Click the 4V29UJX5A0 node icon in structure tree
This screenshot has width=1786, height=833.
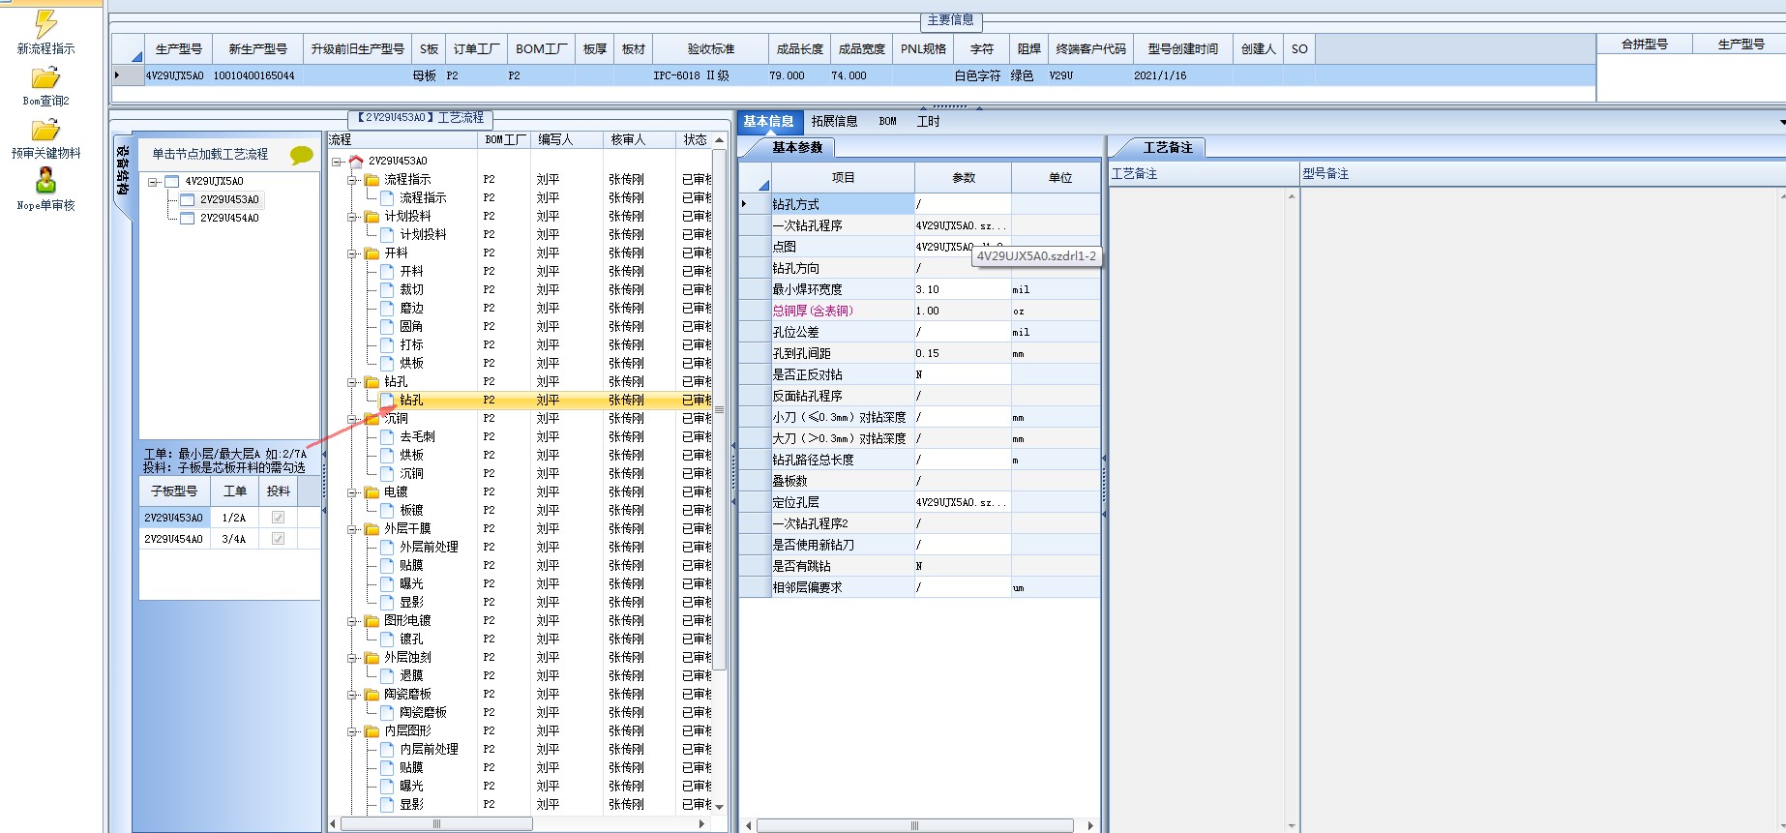172,181
